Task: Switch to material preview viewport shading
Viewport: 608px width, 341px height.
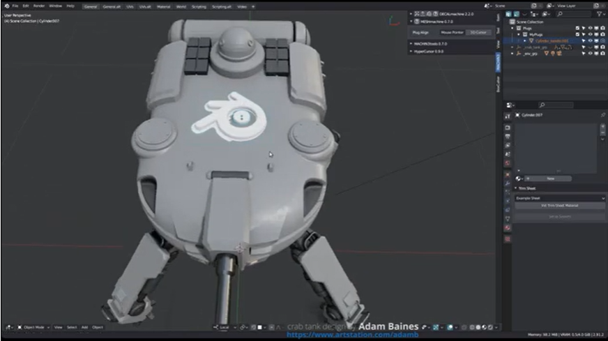Action: pos(485,328)
